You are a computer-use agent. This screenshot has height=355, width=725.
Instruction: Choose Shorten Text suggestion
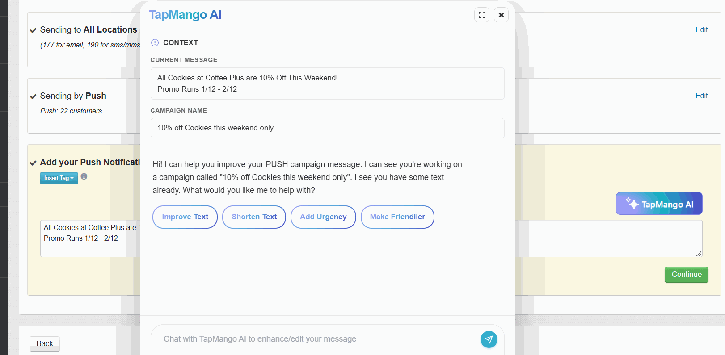(254, 217)
